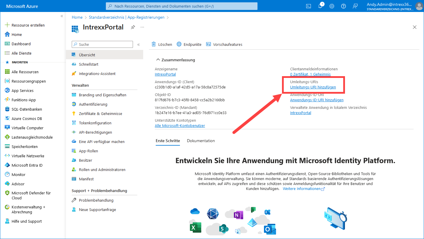The width and height of the screenshot is (424, 239).
Task: Open the feedback icon in the top bar
Action: coord(355,6)
